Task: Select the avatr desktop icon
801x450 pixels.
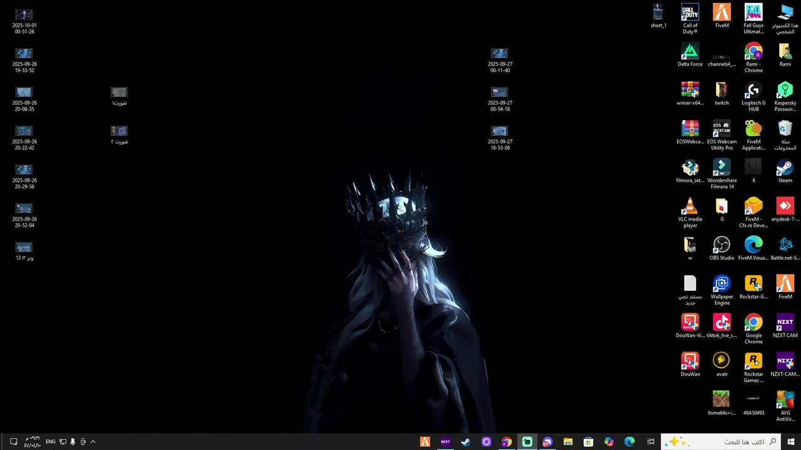Action: tap(722, 365)
